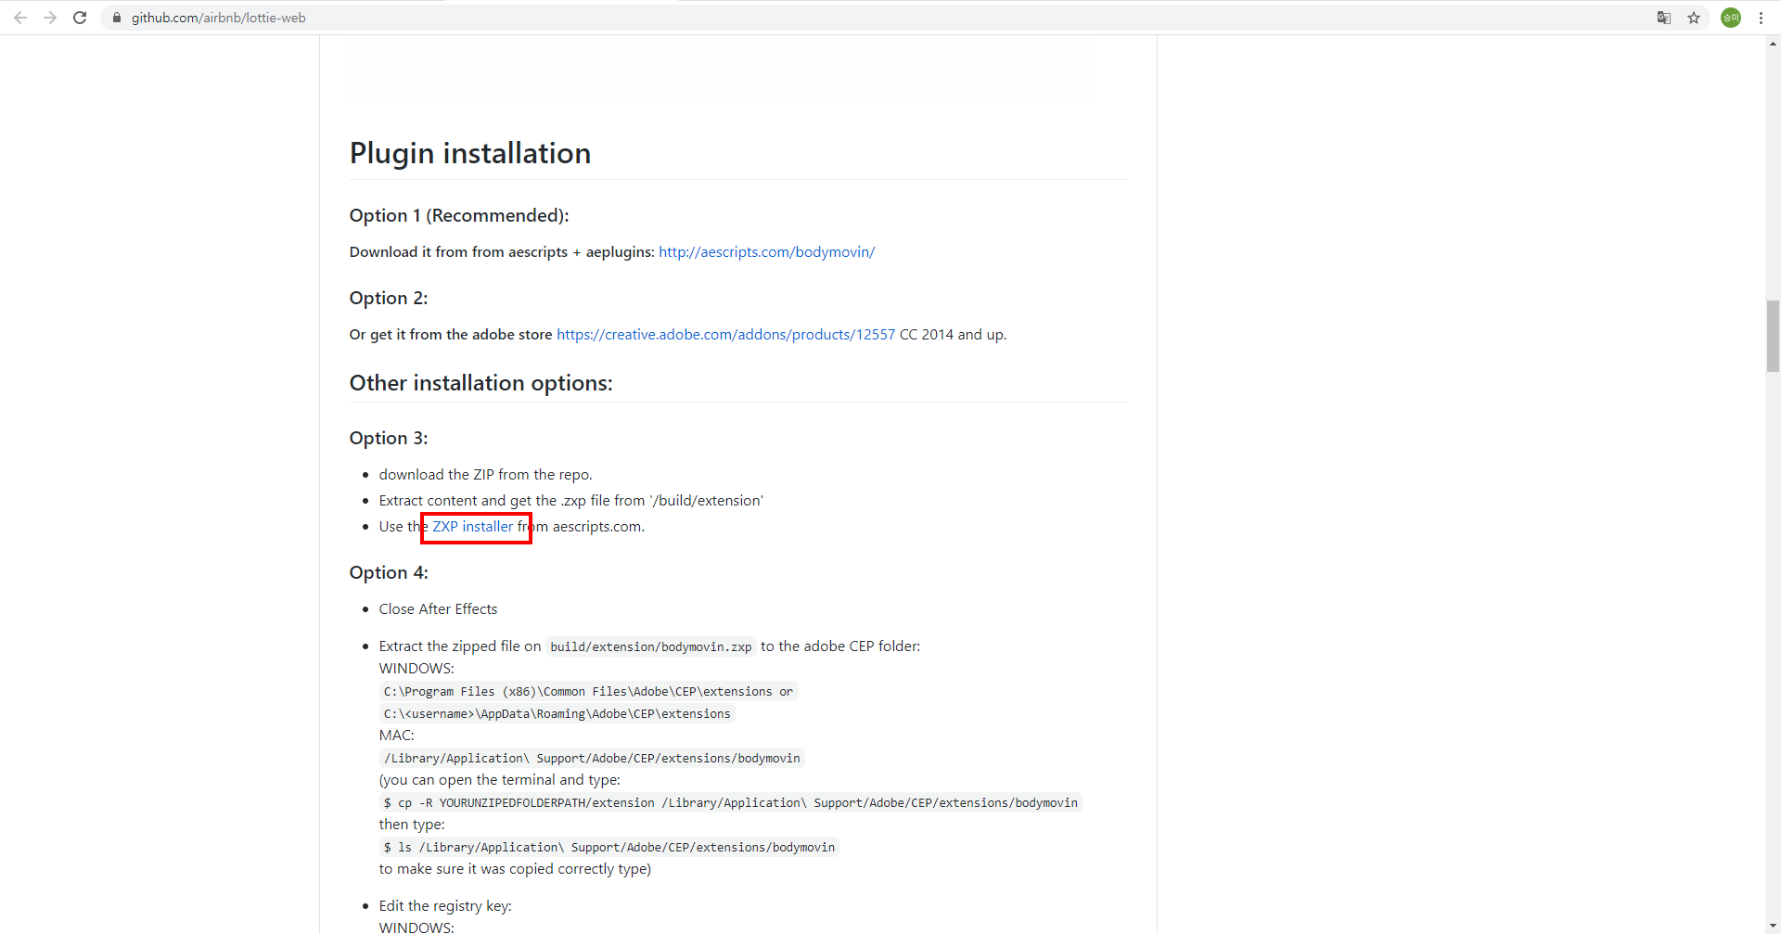Reload the current page
1781x934 pixels.
[80, 18]
